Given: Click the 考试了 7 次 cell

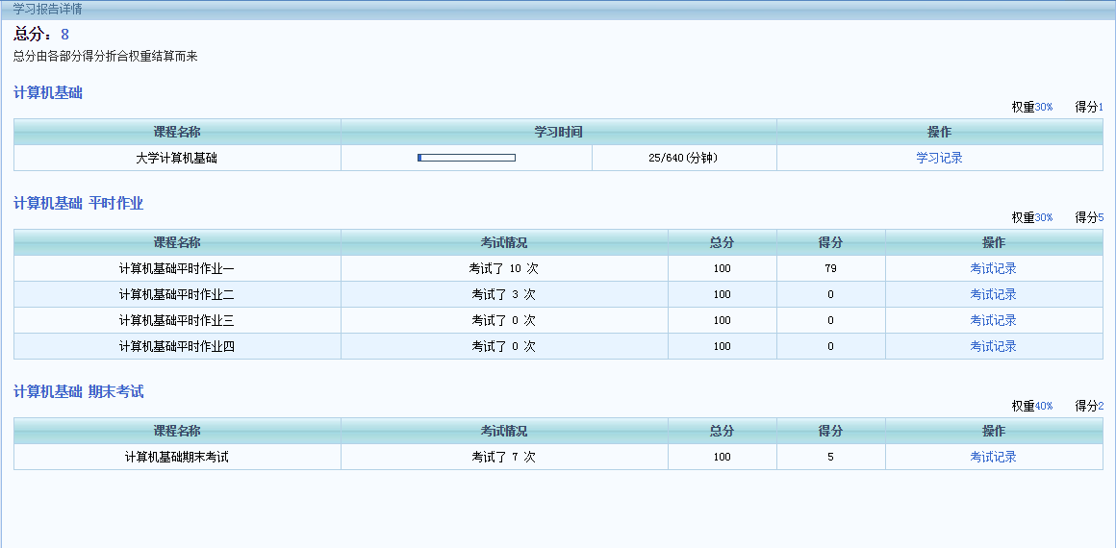Looking at the screenshot, I should click(x=504, y=457).
